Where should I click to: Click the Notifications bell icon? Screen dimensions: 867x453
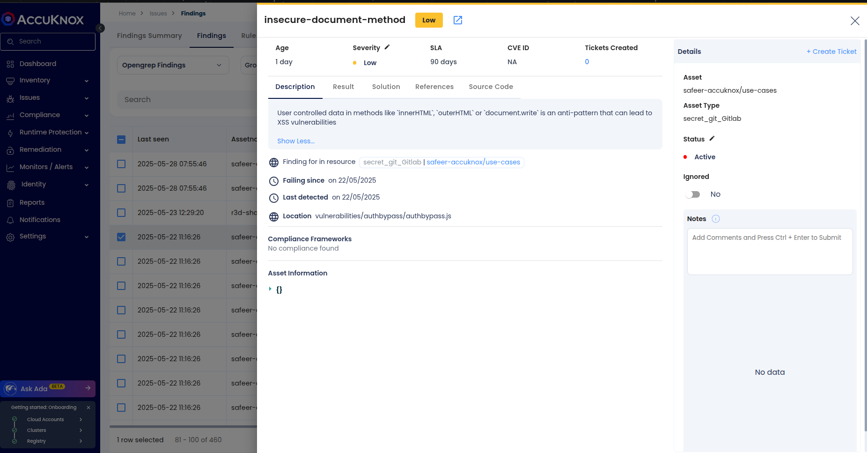point(10,220)
